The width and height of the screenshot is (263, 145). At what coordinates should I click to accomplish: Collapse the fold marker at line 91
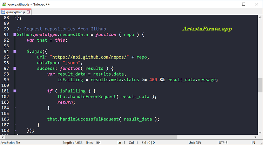[15, 35]
